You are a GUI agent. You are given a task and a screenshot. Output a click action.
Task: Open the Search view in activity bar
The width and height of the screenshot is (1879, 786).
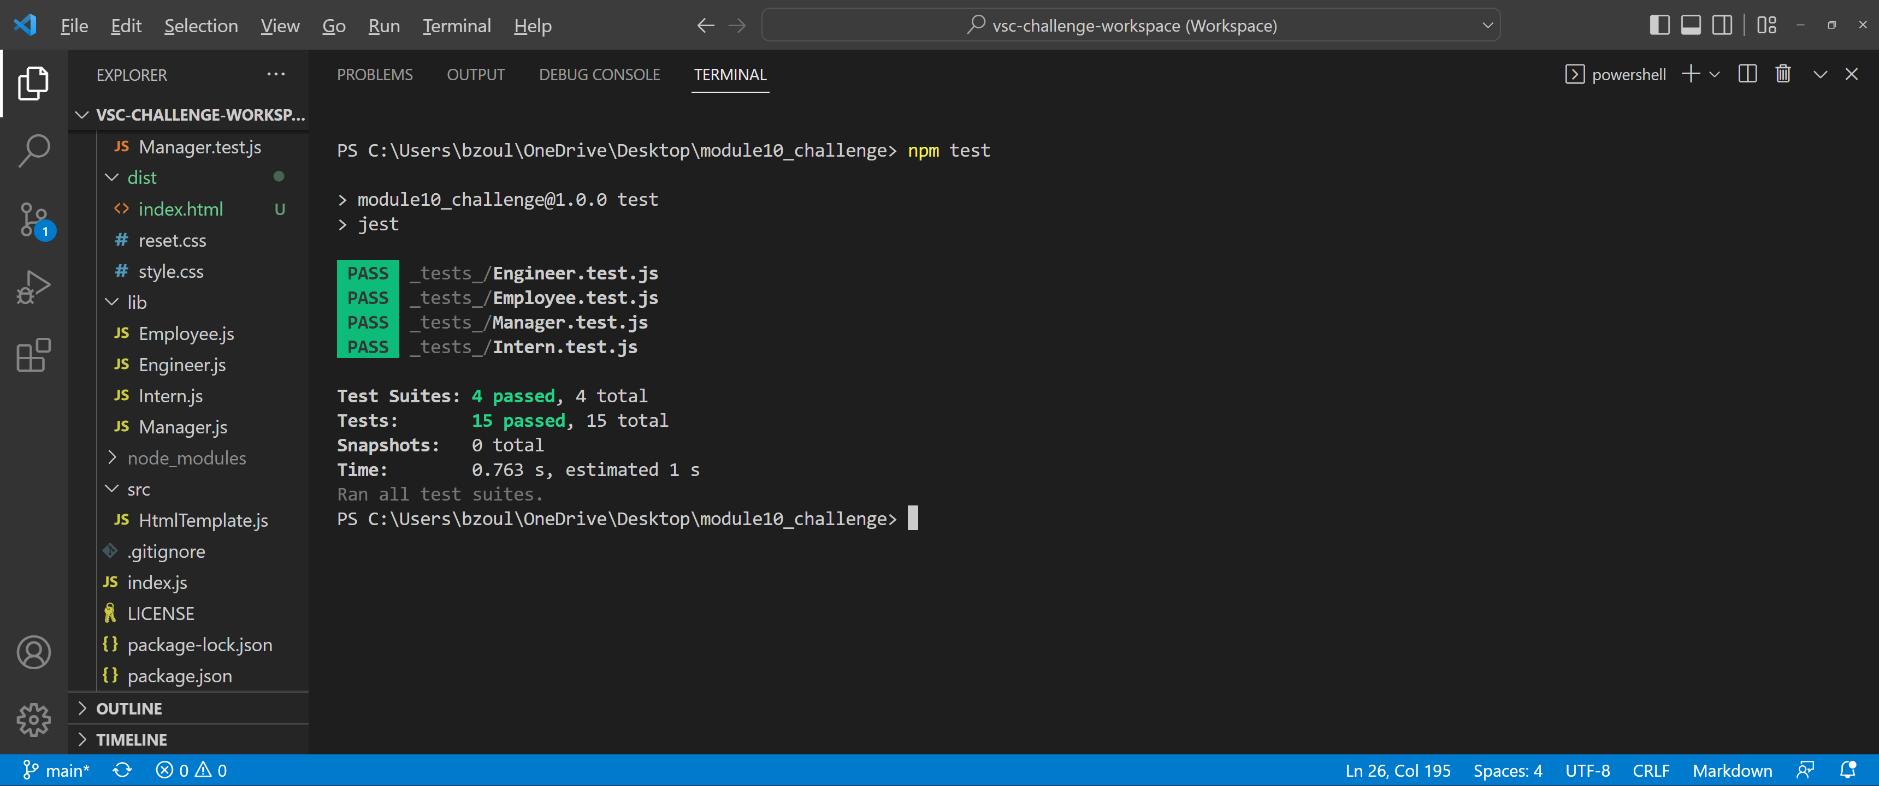[x=33, y=151]
